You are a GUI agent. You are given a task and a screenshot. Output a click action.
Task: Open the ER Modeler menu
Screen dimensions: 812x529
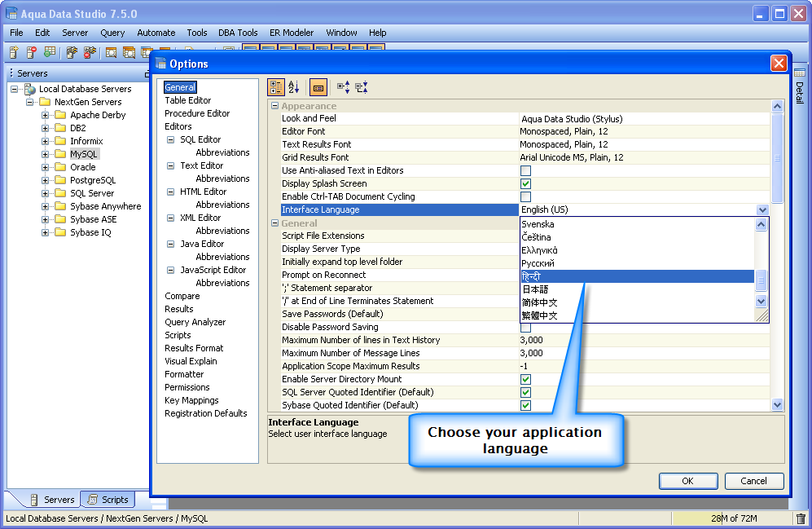[292, 33]
